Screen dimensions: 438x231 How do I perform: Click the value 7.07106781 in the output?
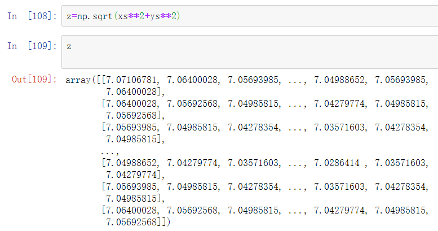131,80
